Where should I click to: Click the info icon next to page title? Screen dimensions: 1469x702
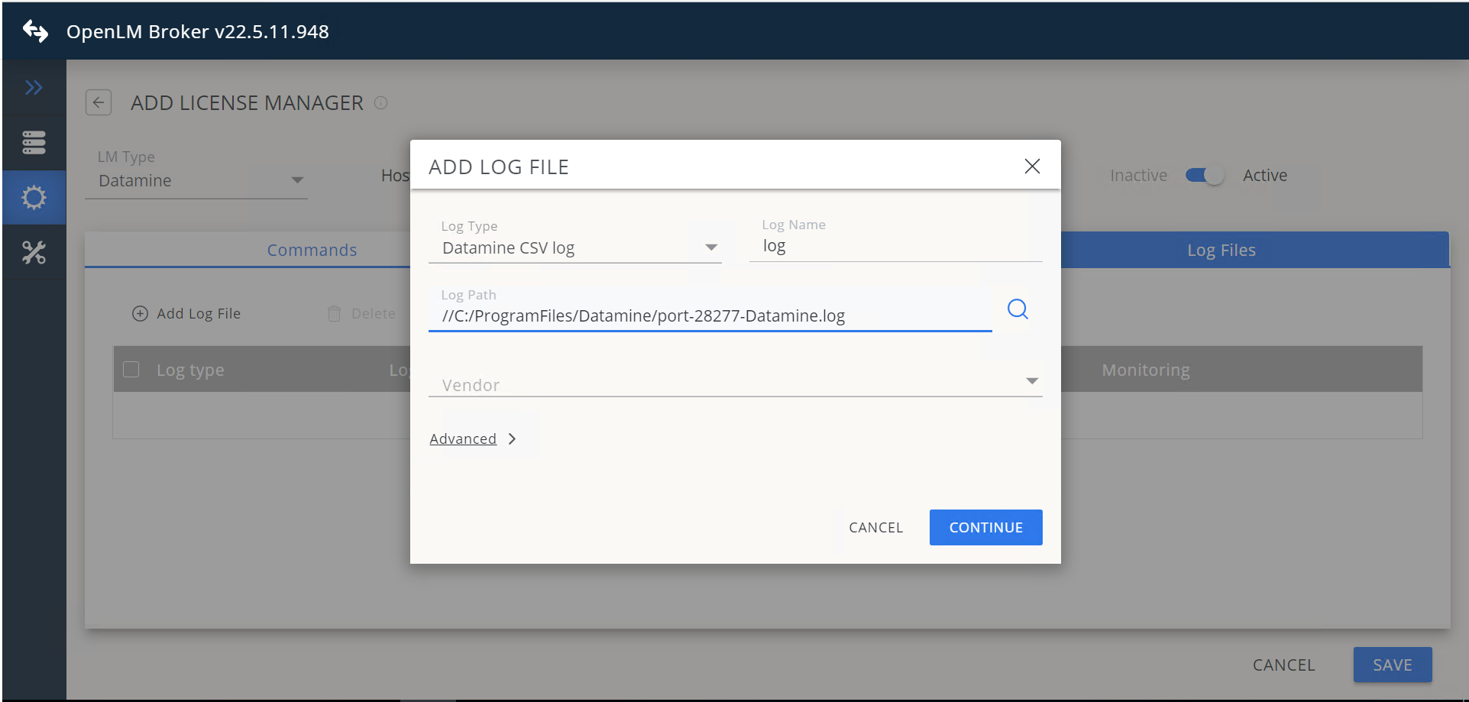(381, 102)
